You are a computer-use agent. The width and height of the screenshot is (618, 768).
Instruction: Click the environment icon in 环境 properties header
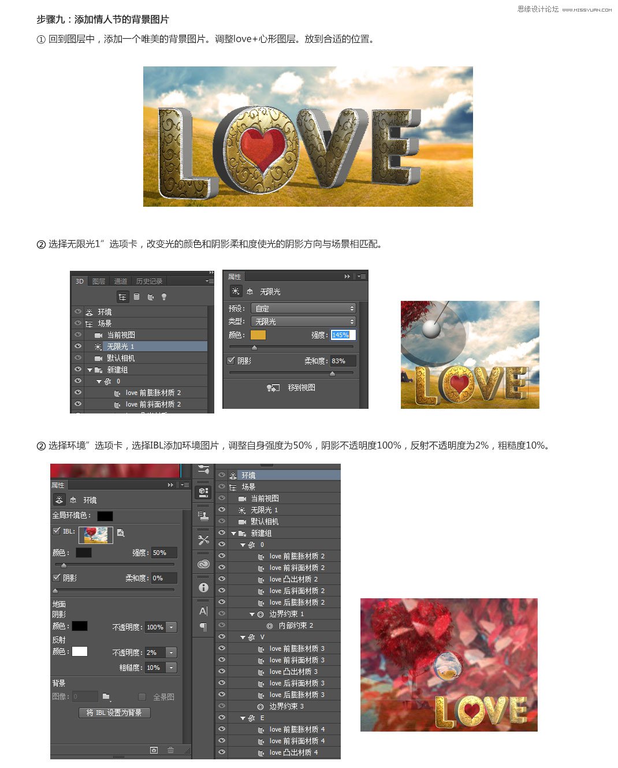coord(59,500)
